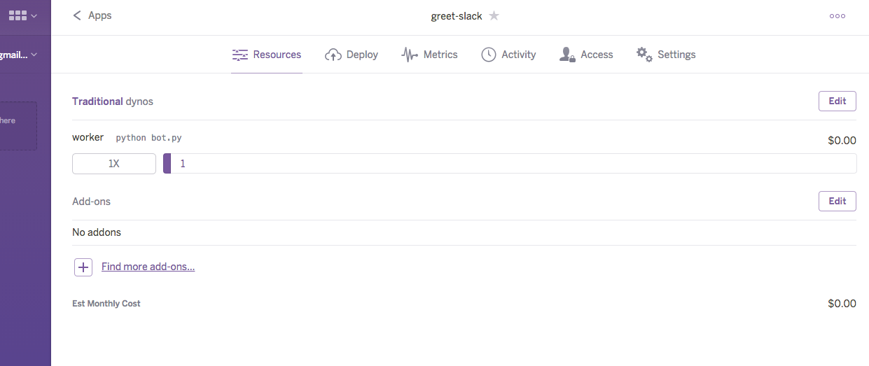Click the Traditional dynos heading

(113, 101)
